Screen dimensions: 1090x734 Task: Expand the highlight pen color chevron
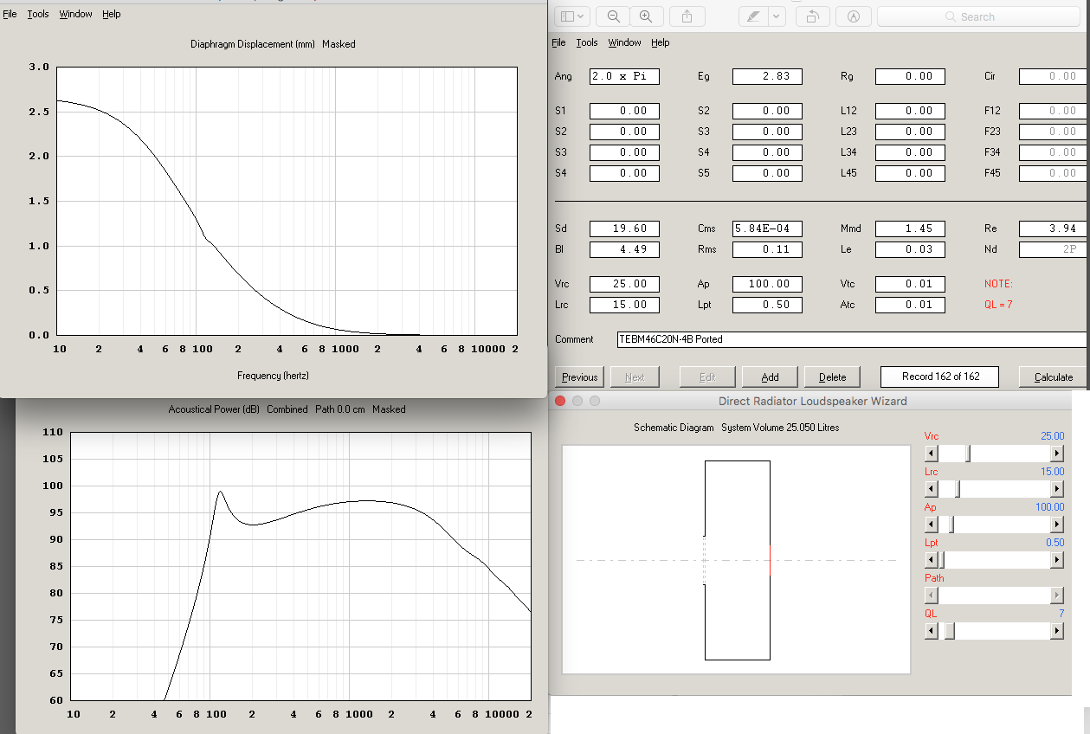(776, 16)
